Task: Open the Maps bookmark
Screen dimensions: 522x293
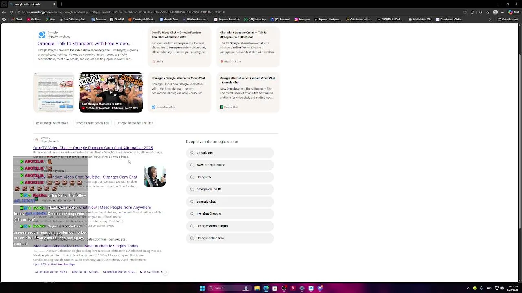Action: click(x=51, y=20)
